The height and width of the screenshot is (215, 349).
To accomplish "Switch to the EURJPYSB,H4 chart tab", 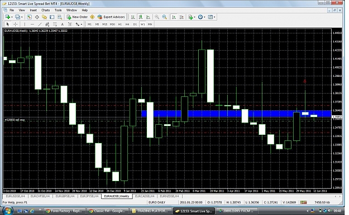I will (89, 197).
